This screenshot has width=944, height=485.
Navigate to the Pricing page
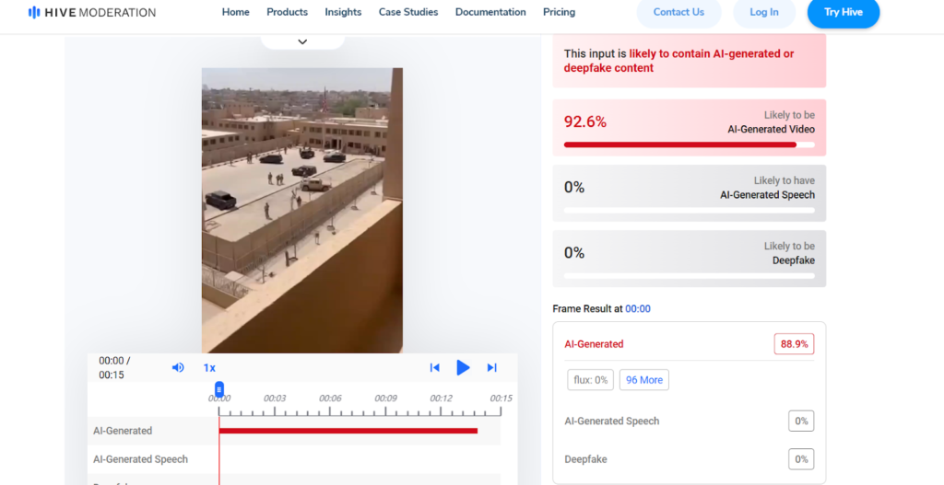559,12
